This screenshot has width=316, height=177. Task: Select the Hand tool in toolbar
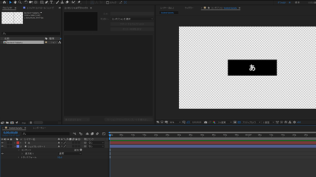click(x=15, y=2)
